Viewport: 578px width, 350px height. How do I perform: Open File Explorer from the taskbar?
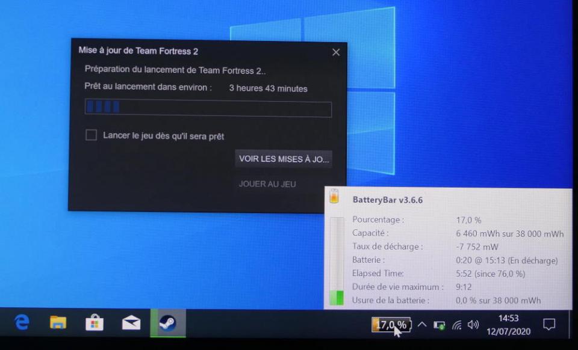point(58,323)
